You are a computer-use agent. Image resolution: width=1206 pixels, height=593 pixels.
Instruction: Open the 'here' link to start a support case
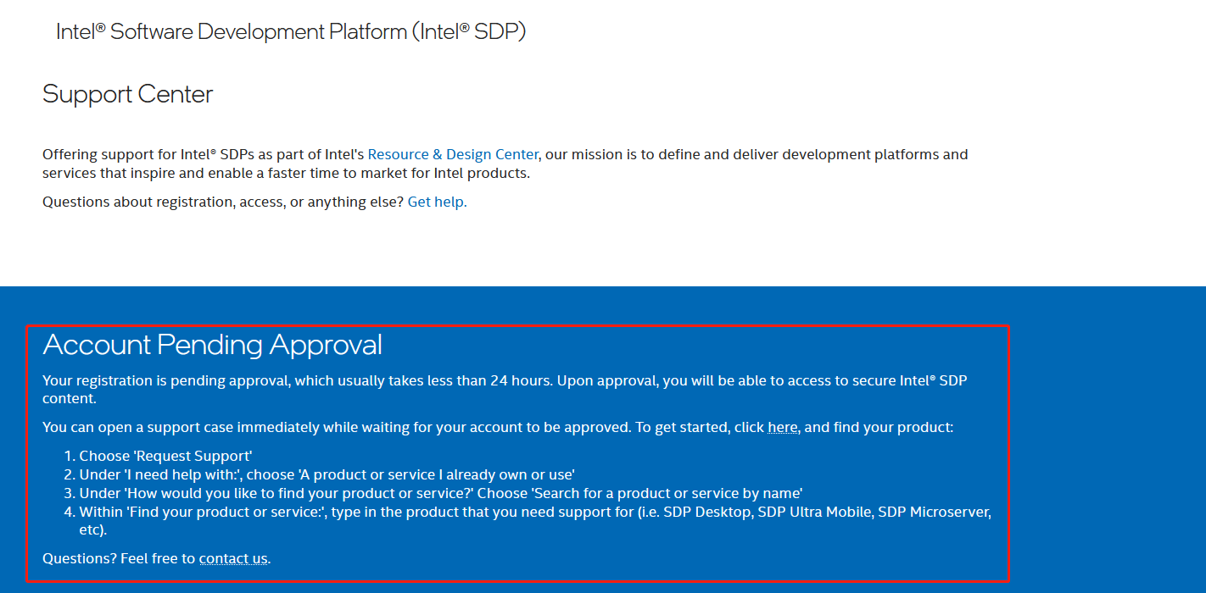coord(780,427)
